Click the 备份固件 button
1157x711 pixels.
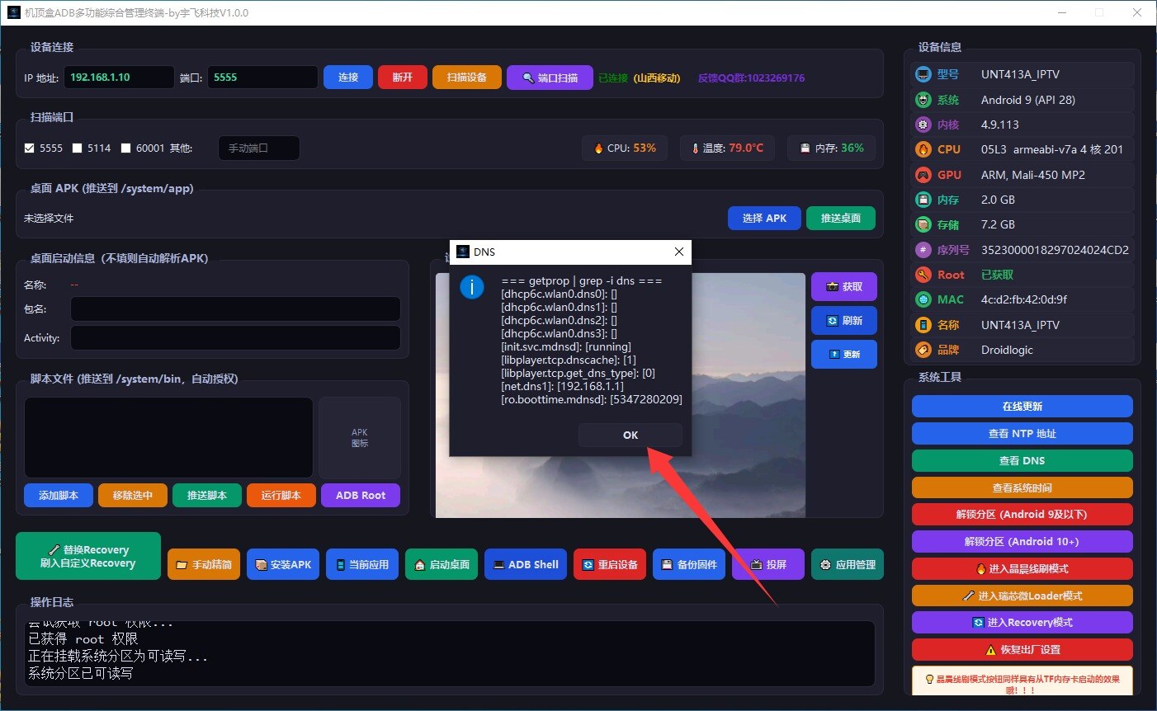689,564
